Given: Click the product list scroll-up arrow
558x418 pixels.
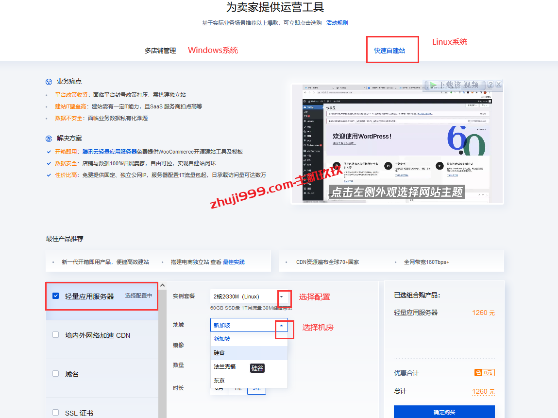Looking at the screenshot, I should tap(162, 285).
